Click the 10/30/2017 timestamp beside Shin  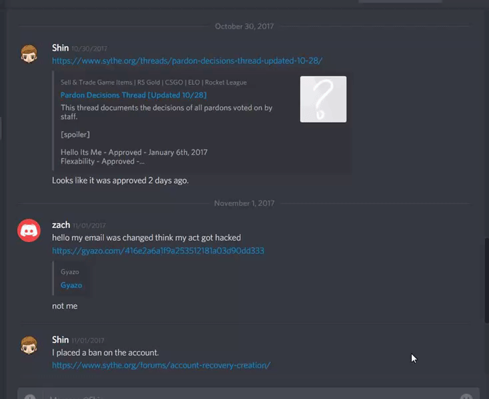pos(89,49)
